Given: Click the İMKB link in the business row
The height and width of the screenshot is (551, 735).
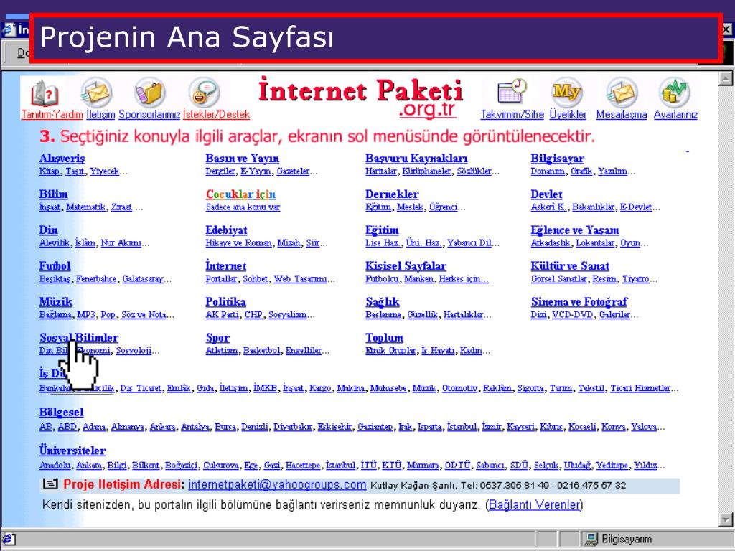Looking at the screenshot, I should (266, 388).
